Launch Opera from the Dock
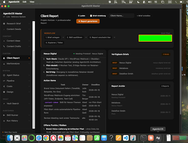This screenshot has width=188, height=143. (53, 138)
